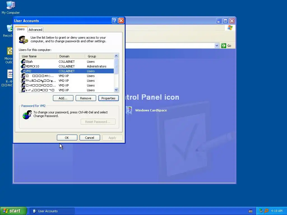Click the network tray icon
The width and height of the screenshot is (287, 215).
(261, 211)
